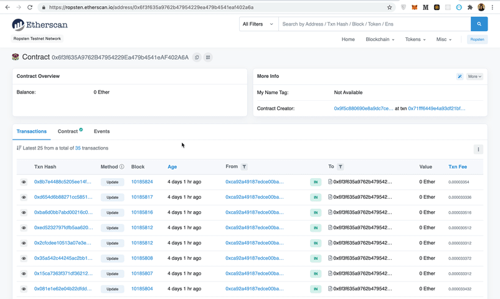The height and width of the screenshot is (299, 500).
Task: Switch to the Events tab
Action: click(x=101, y=131)
